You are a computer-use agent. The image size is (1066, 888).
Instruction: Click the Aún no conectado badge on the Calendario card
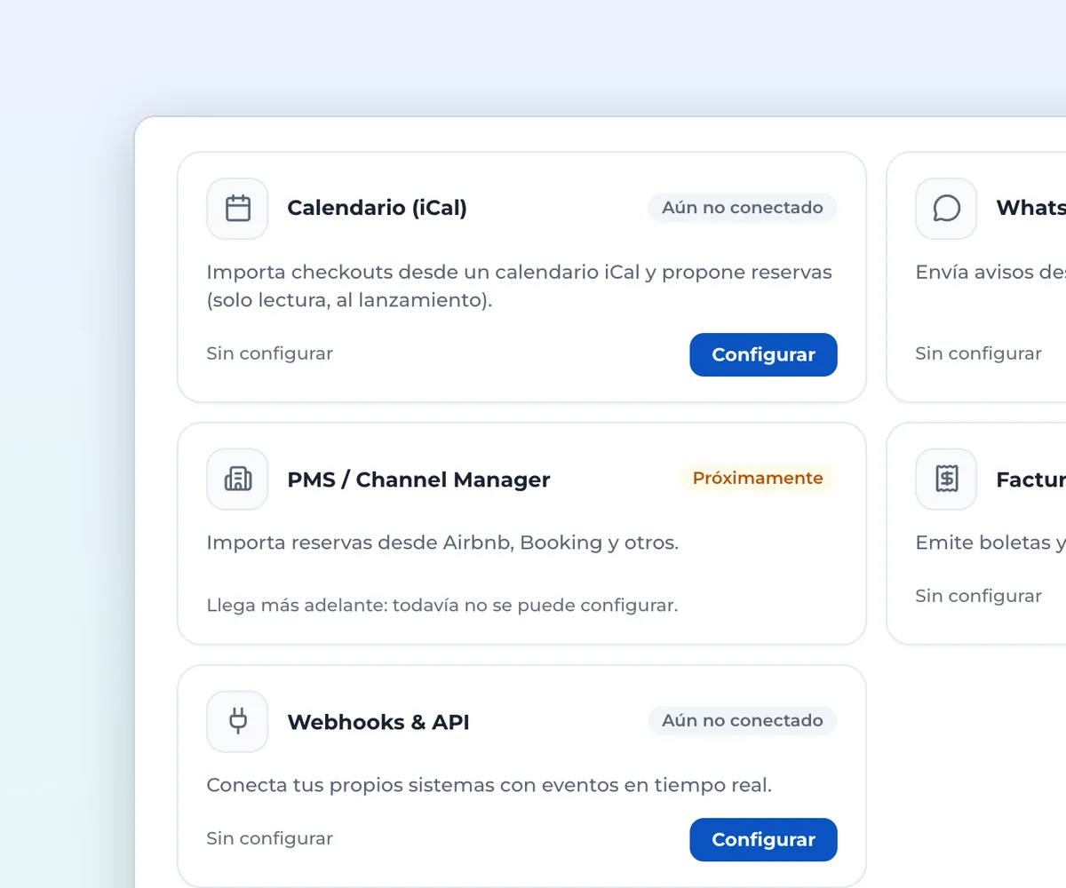tap(743, 208)
